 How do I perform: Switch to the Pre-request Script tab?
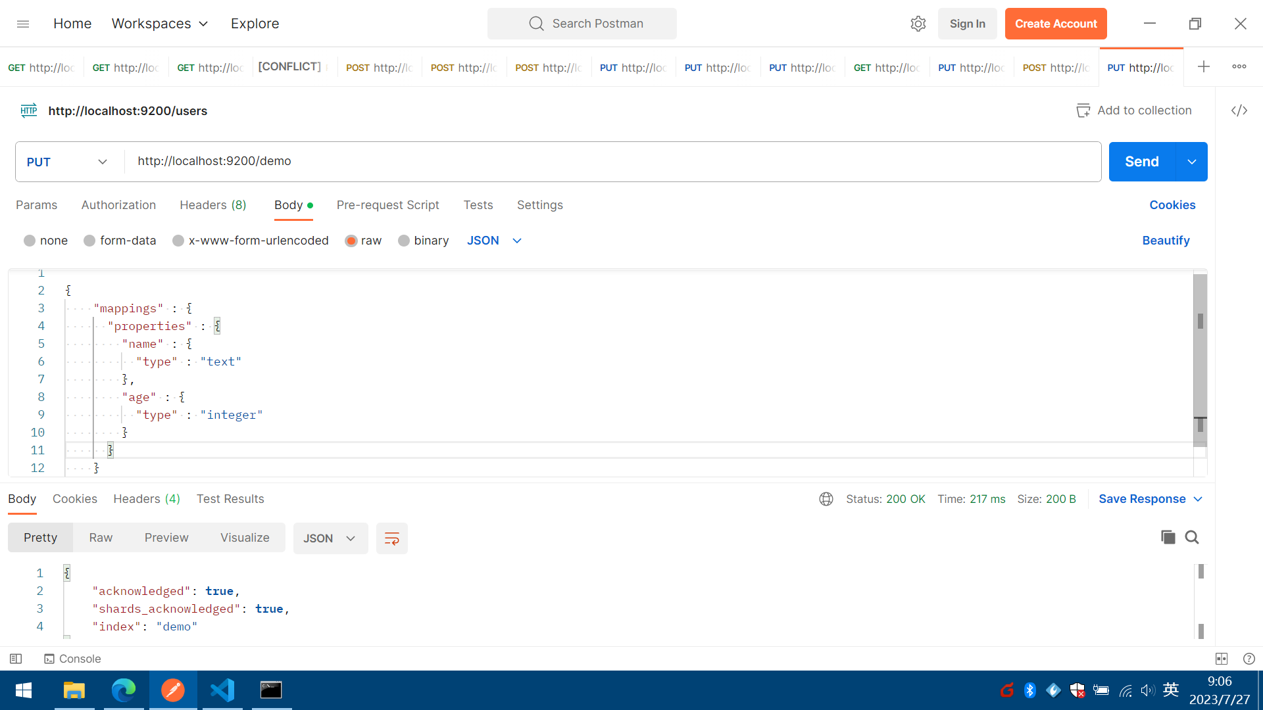387,205
